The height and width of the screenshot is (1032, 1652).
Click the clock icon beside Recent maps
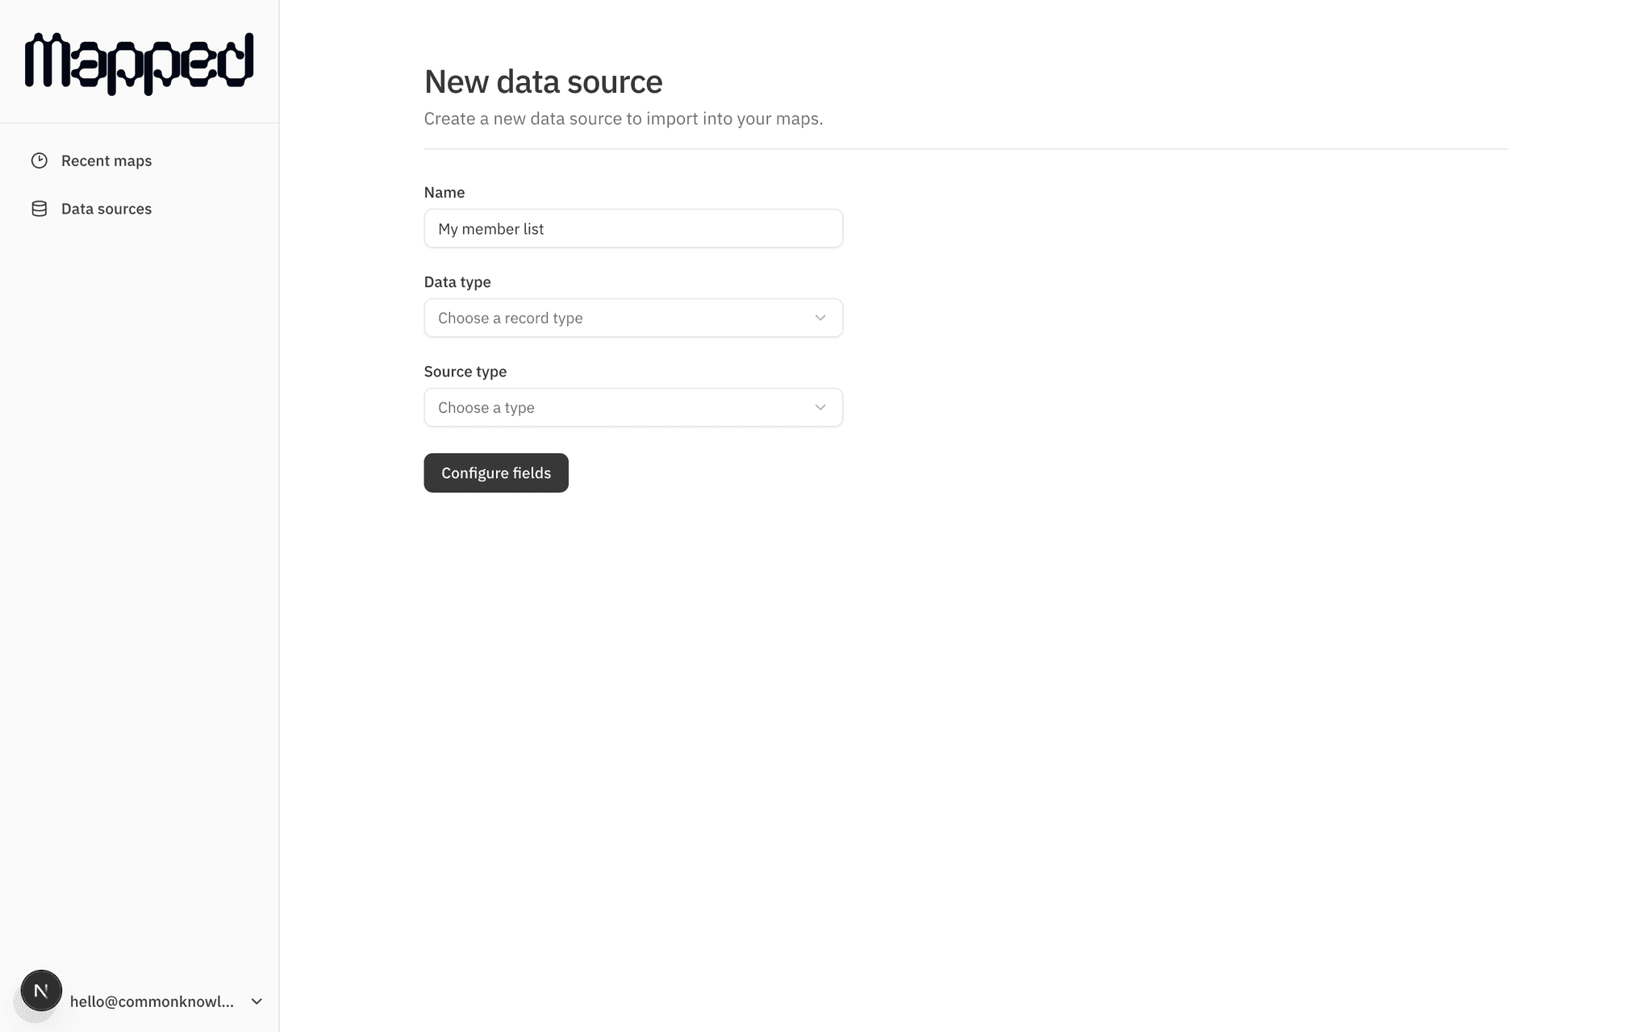[x=39, y=160]
